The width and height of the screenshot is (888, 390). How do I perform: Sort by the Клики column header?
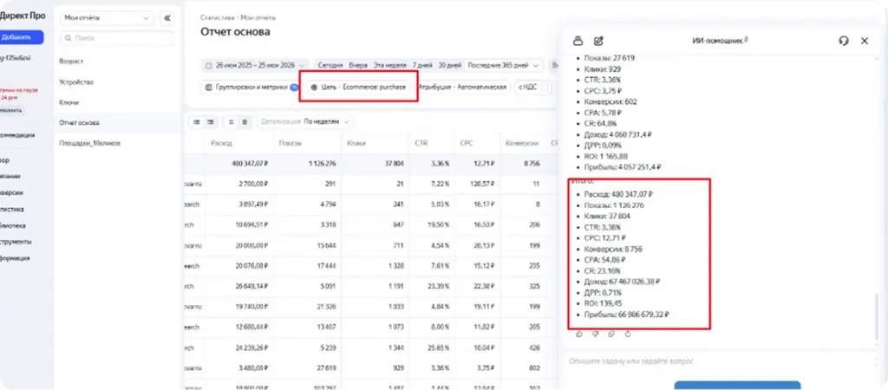(356, 144)
